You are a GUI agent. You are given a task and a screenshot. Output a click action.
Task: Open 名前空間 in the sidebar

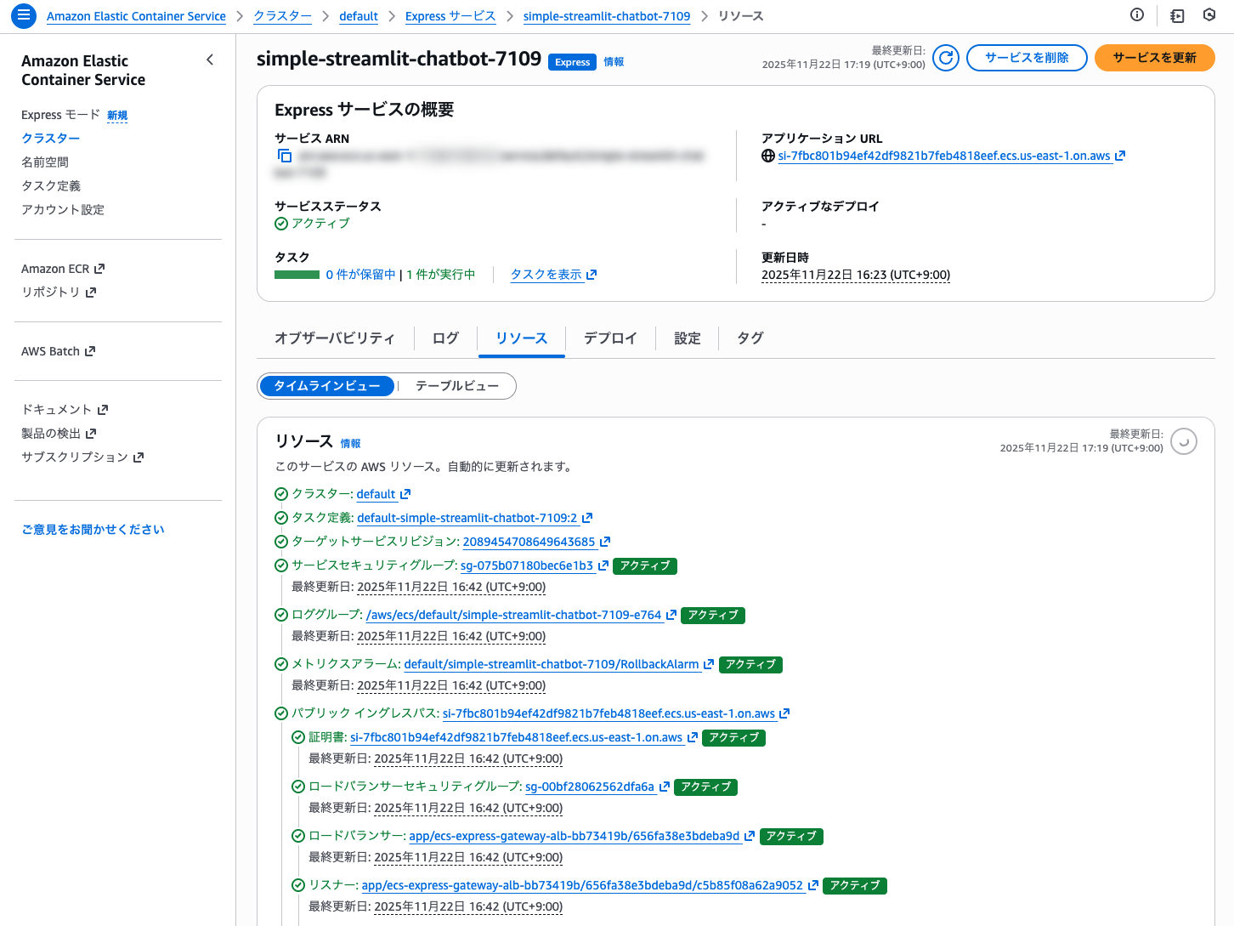coord(45,162)
